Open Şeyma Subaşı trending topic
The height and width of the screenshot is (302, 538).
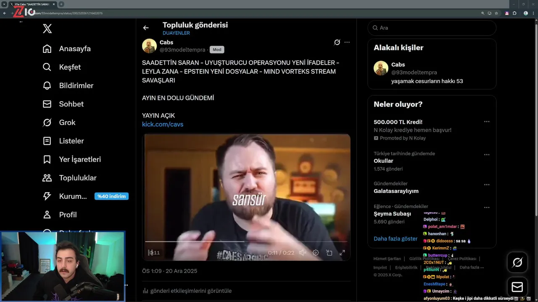392,213
